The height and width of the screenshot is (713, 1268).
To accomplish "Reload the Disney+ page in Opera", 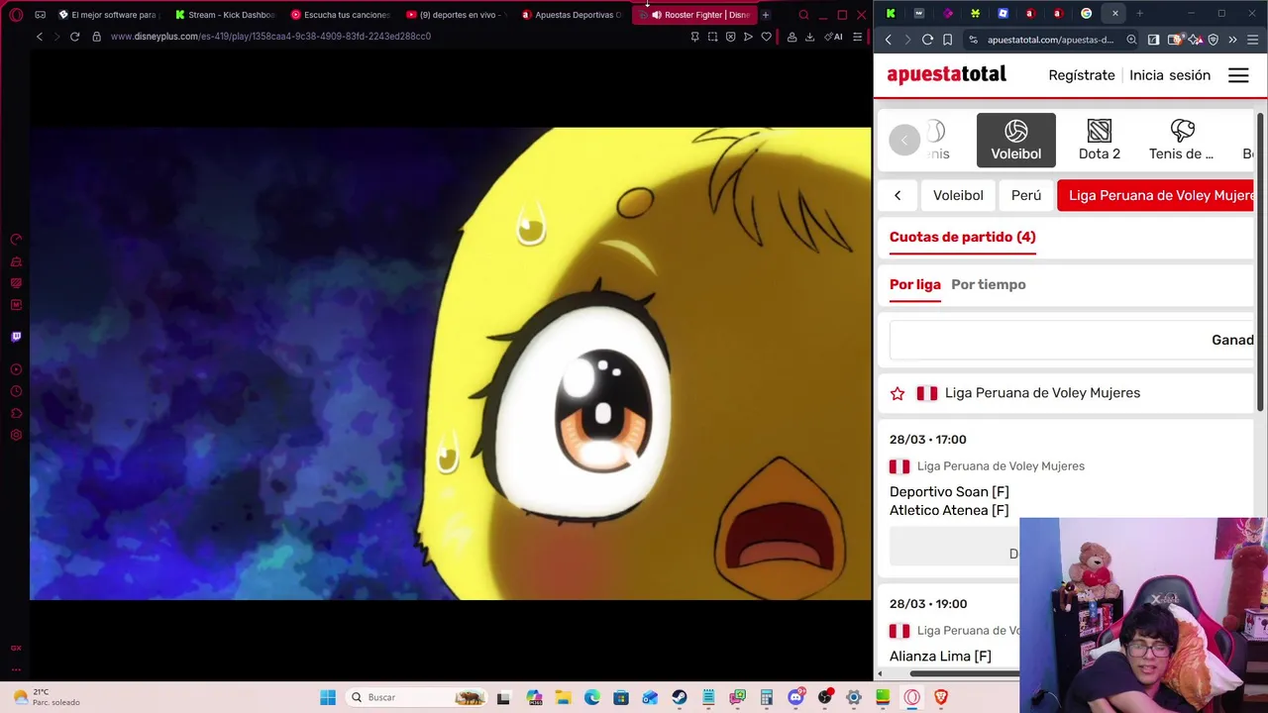I will tap(74, 37).
